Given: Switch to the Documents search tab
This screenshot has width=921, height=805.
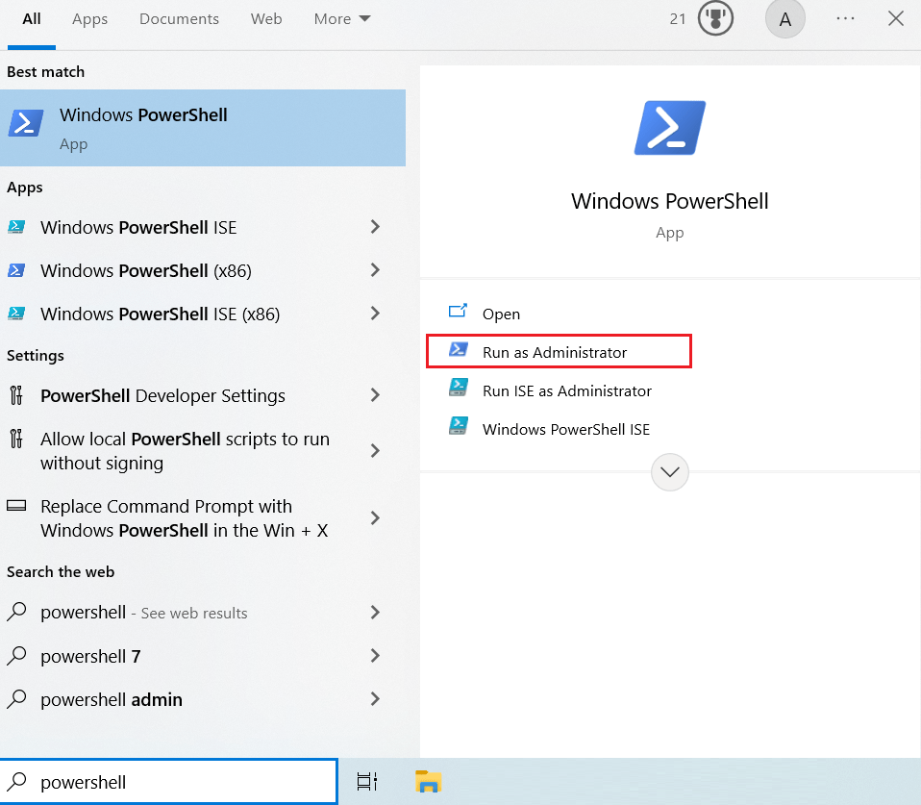Looking at the screenshot, I should (179, 18).
